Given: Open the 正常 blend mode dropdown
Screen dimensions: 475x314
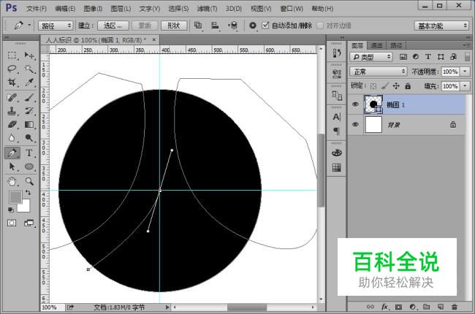Looking at the screenshot, I should point(378,72).
